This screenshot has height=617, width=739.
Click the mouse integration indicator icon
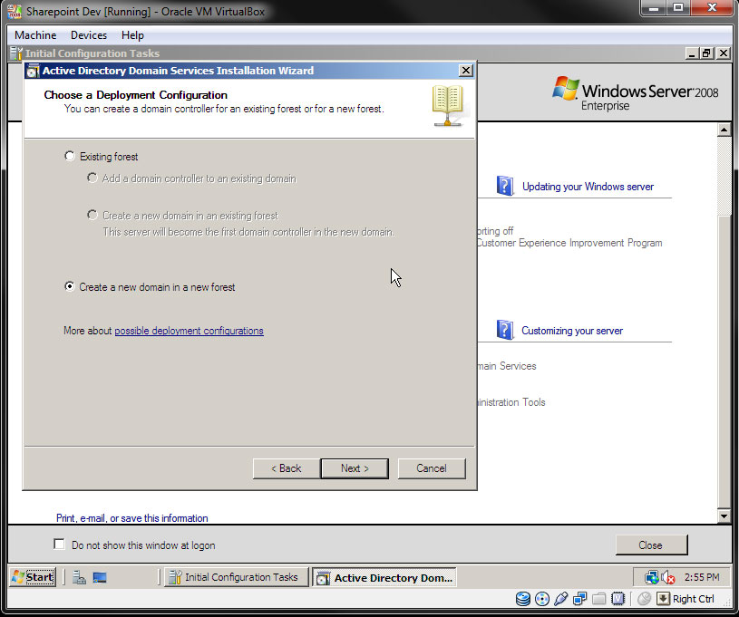pyautogui.click(x=644, y=599)
